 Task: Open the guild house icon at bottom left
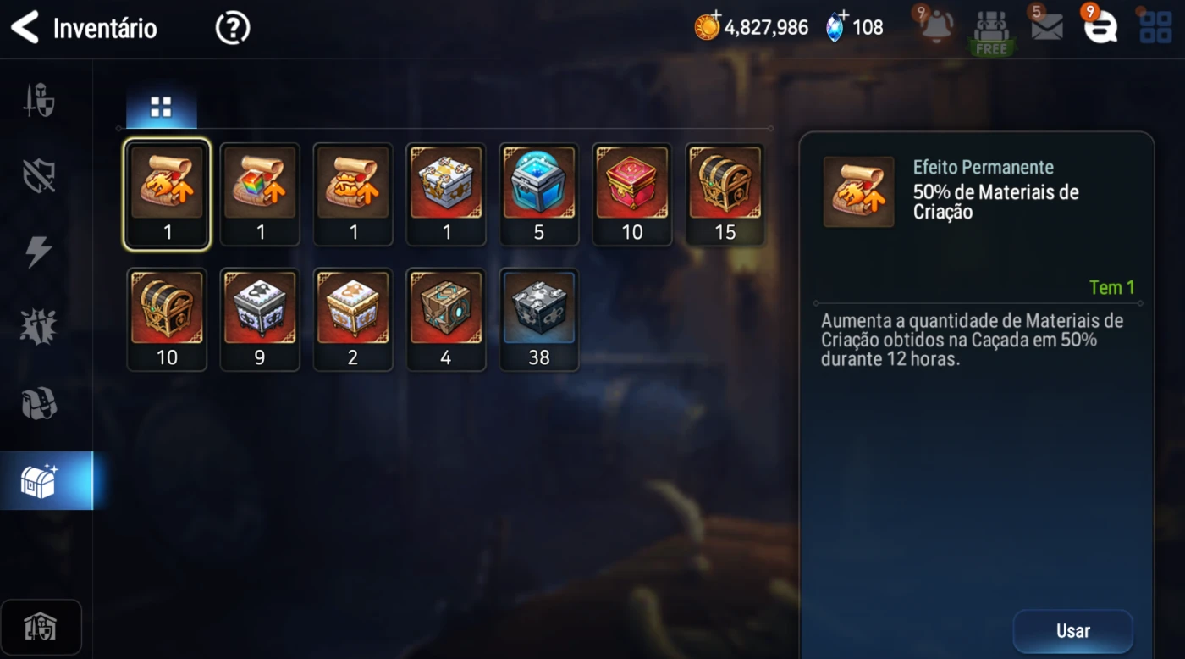coord(41,628)
